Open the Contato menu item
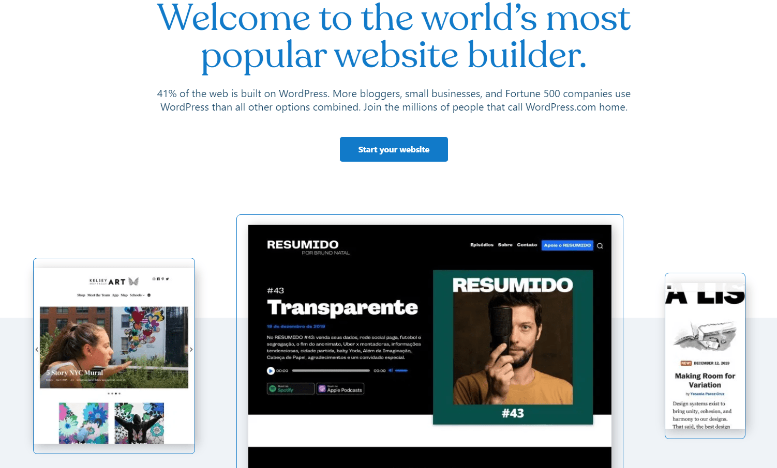The width and height of the screenshot is (777, 468). click(x=527, y=245)
